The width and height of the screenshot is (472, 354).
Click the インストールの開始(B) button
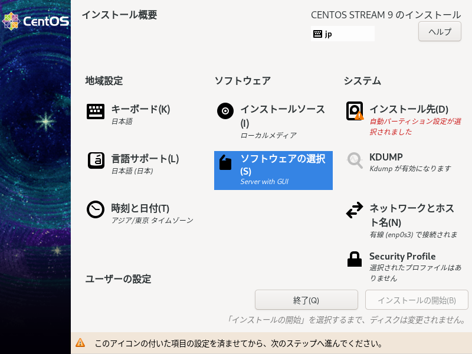[417, 300]
